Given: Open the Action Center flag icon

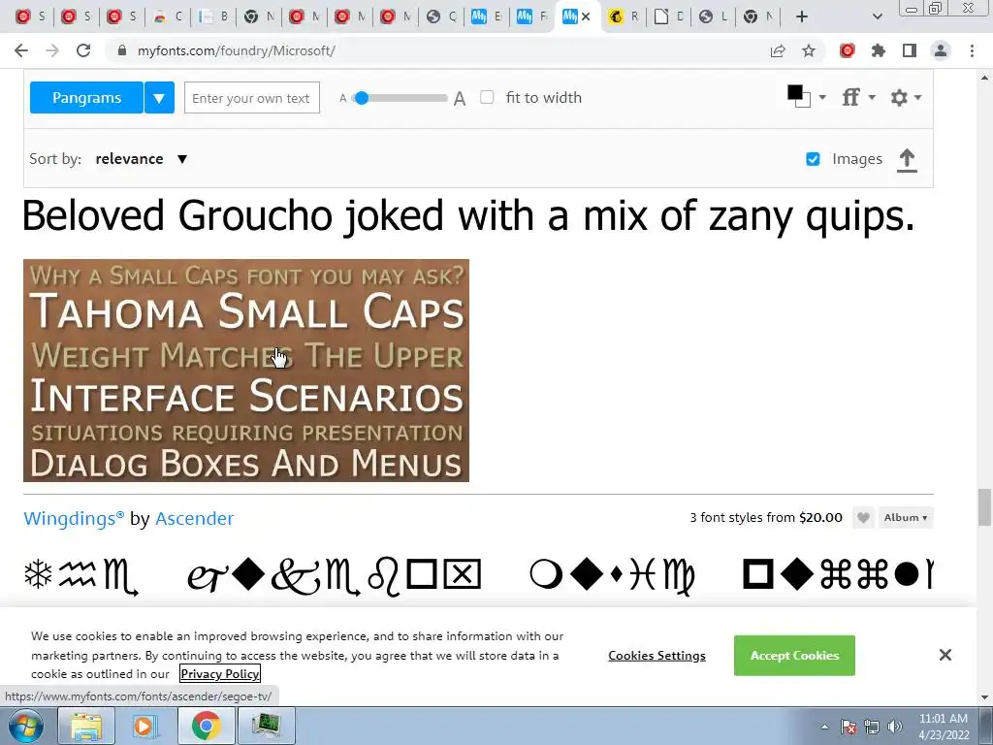Looking at the screenshot, I should tap(849, 727).
